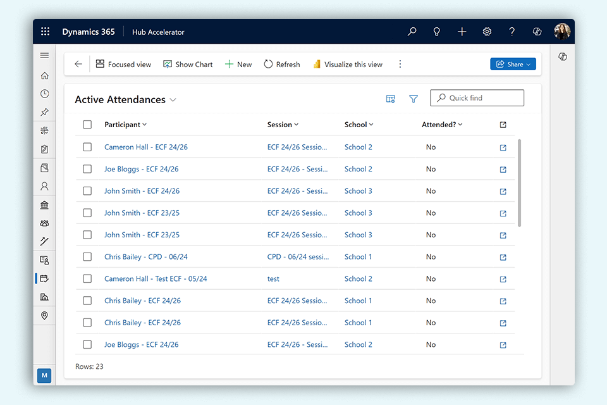Expand the Active Attendances view selector
607x405 pixels.
pos(173,100)
